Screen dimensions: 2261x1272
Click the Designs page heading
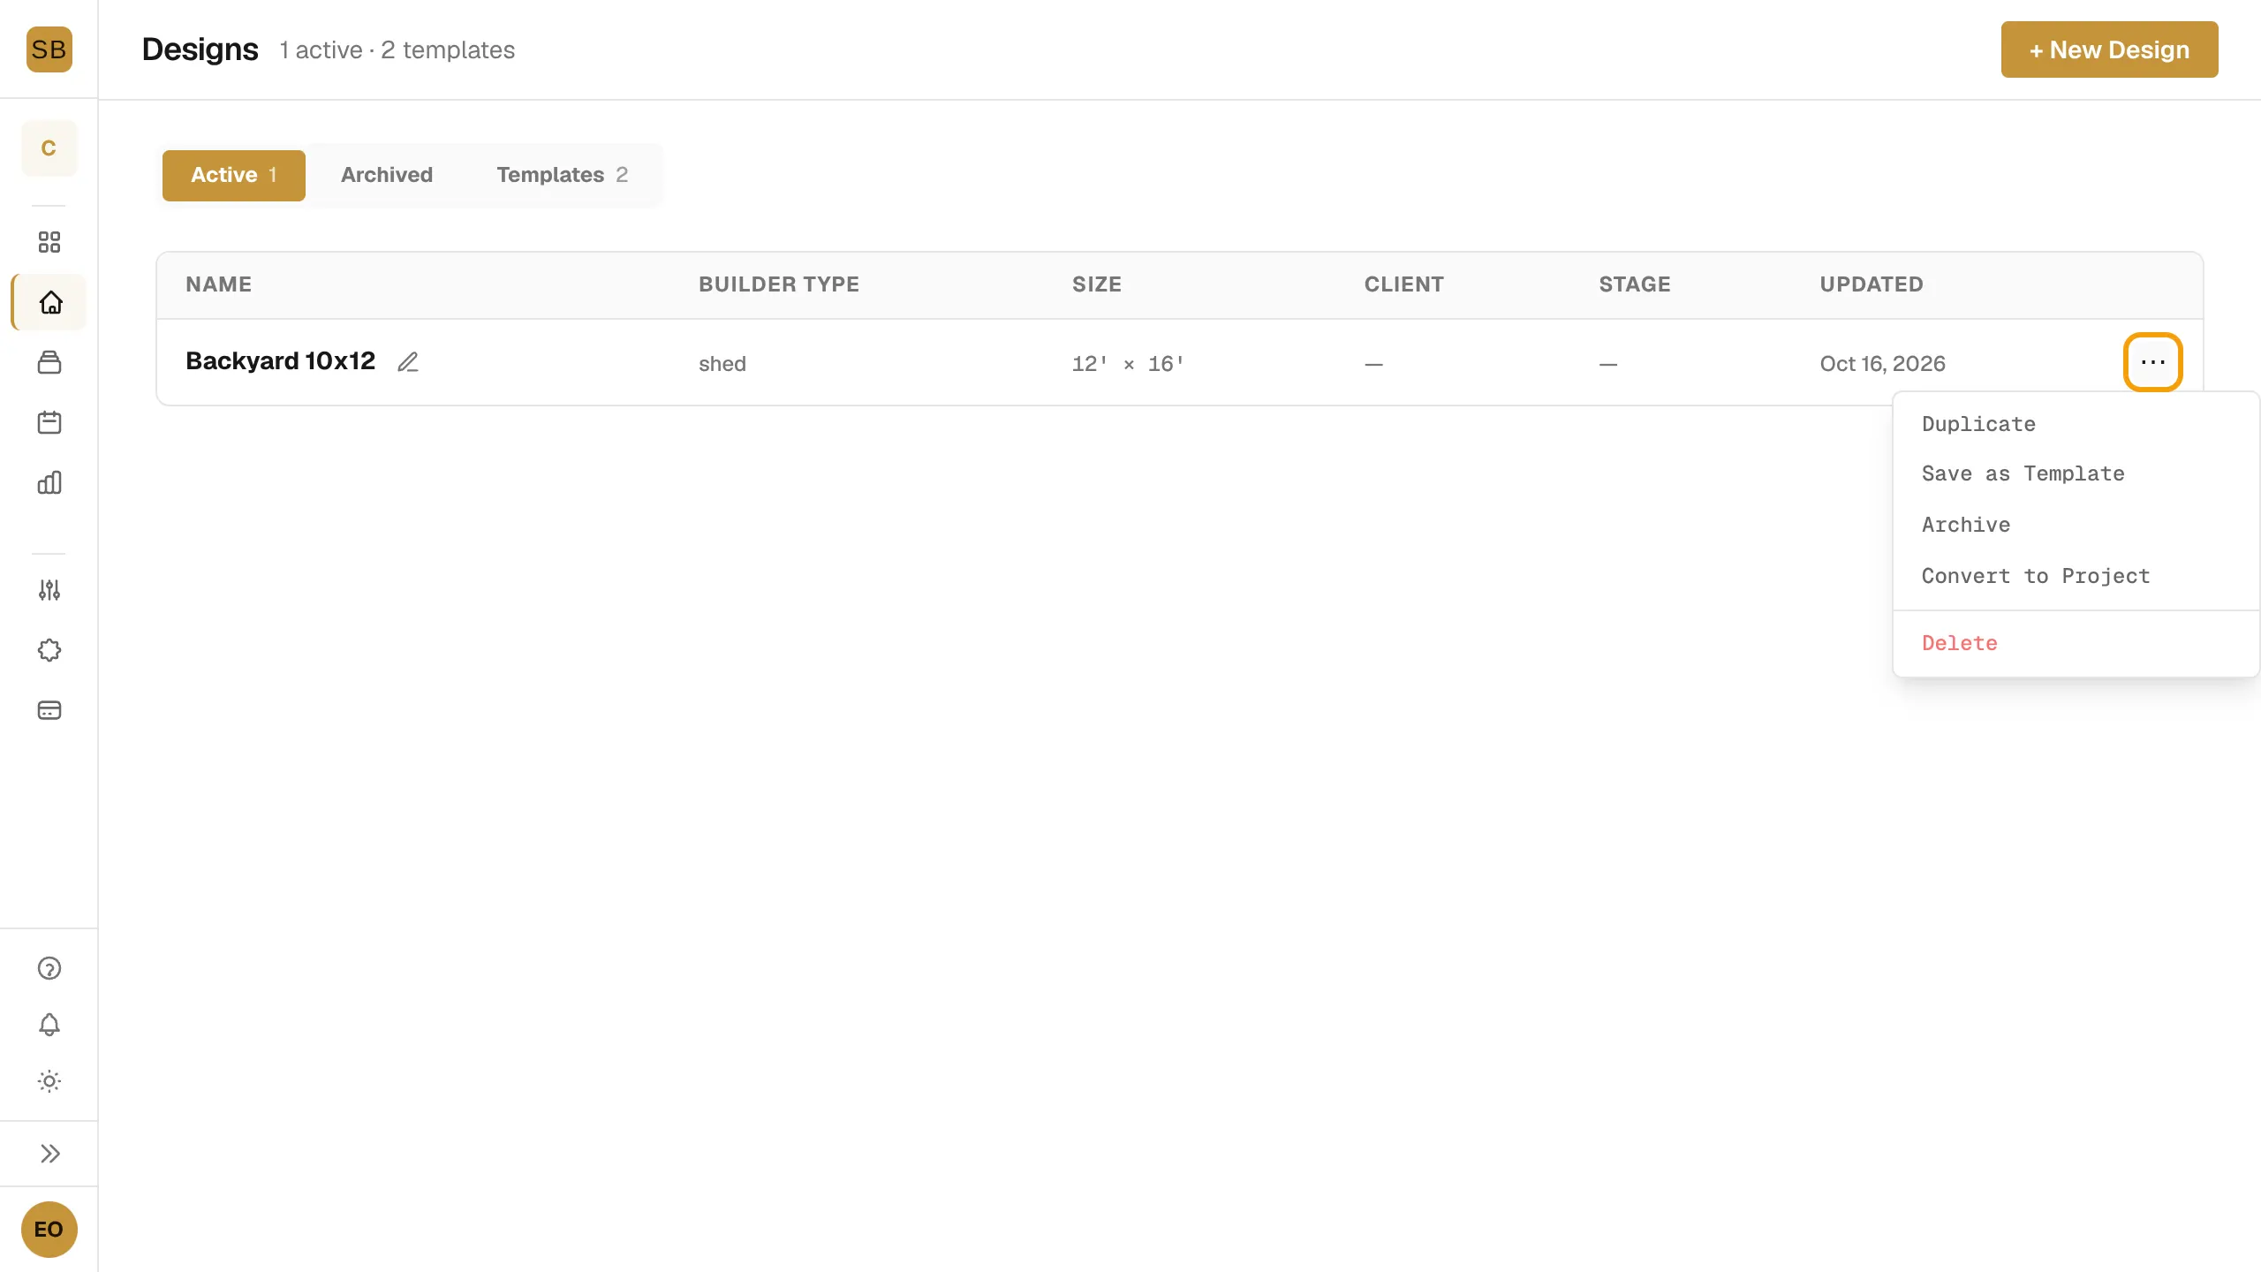(x=200, y=49)
